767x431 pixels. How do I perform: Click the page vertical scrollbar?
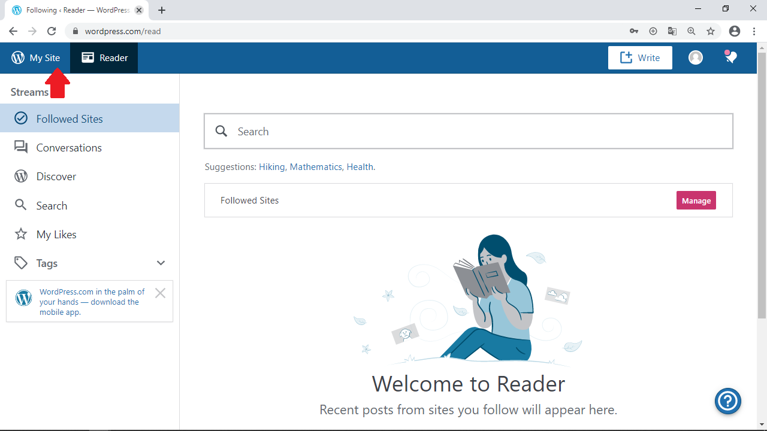pyautogui.click(x=762, y=180)
